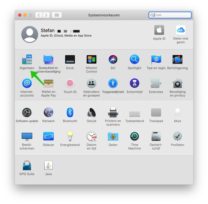Viewport: 208px width, 204px height.
Task: Open the Algemeen preferences pane
Action: tap(27, 59)
